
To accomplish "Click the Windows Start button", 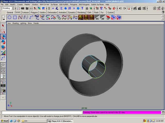I will pos(5,121).
